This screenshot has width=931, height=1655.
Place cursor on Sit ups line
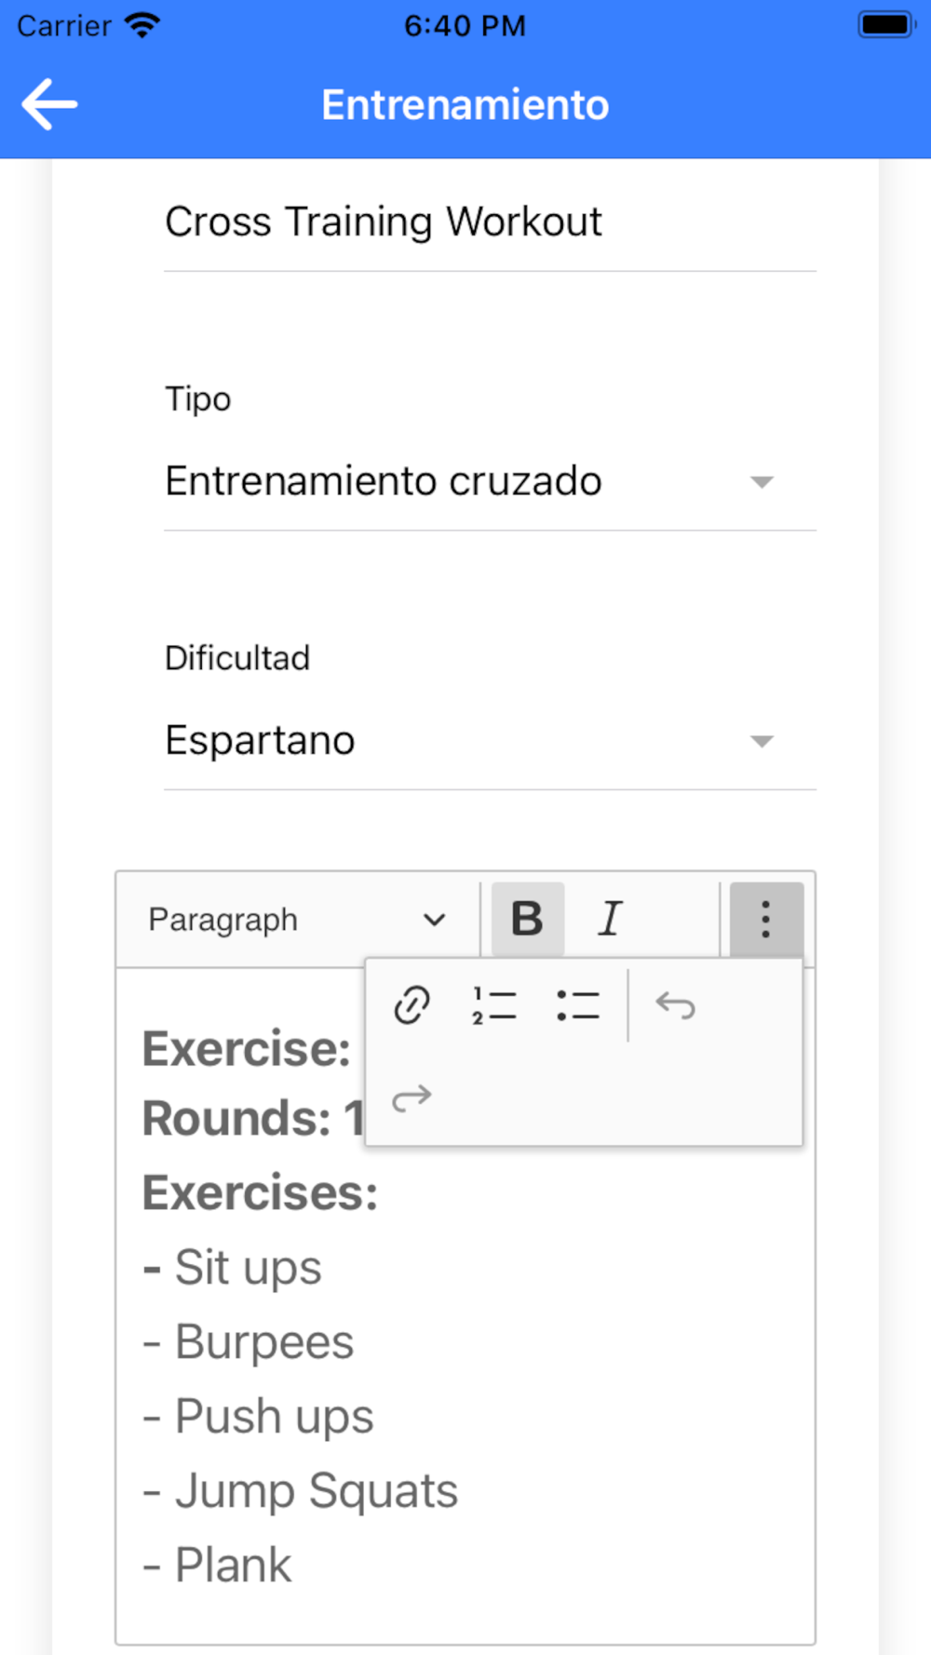pos(233,1268)
